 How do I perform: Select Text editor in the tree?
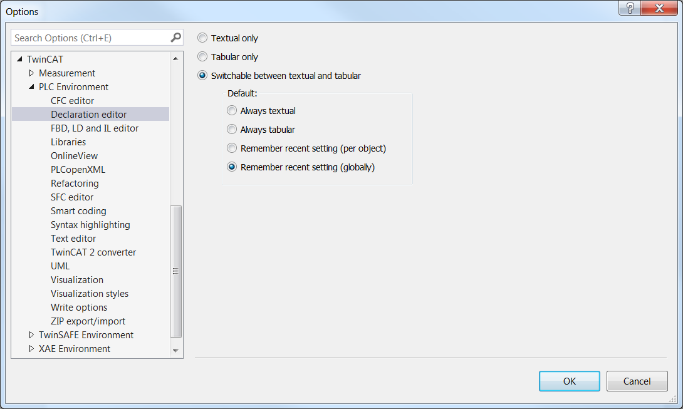[73, 239]
